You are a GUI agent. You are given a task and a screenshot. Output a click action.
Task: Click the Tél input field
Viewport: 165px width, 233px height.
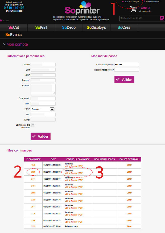click(43, 115)
